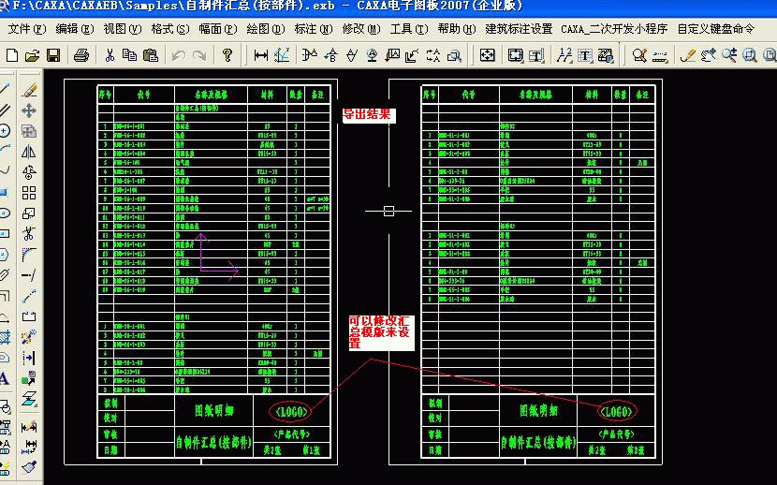Click the text style T icon in toolbar
The image size is (777, 485).
click(x=585, y=55)
